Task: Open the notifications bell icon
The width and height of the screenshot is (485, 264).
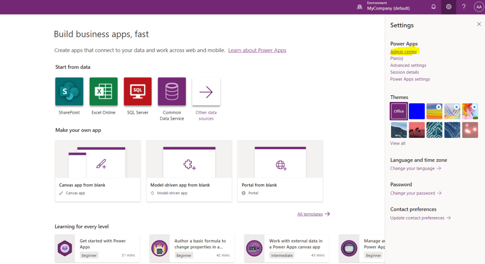Action: tap(433, 7)
